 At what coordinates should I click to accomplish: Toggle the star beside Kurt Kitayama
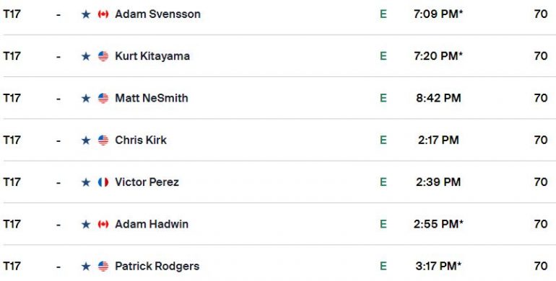86,56
